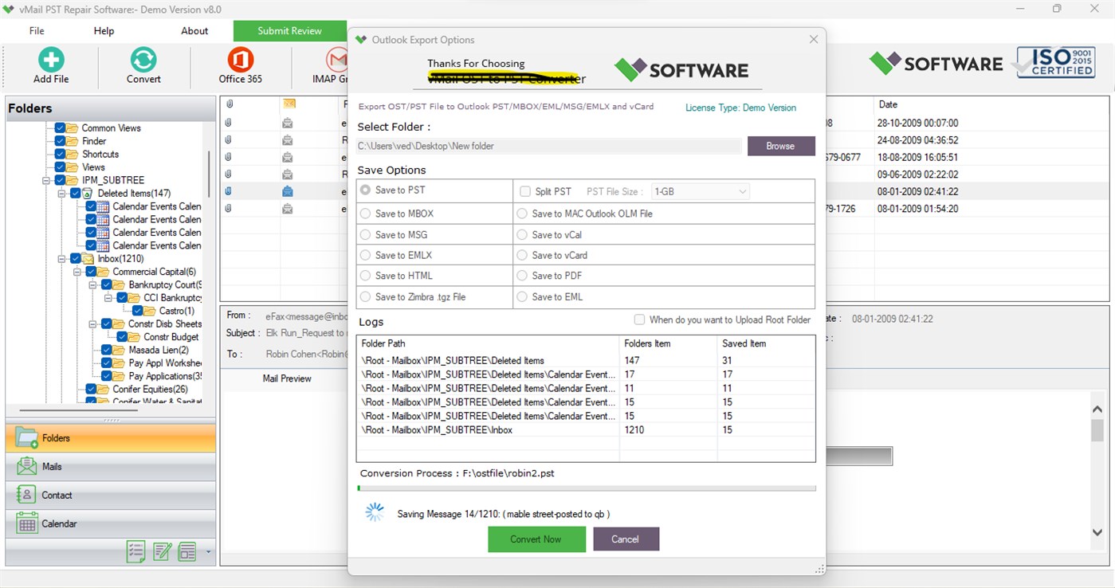
Task: Click the IMAP toolbar icon
Action: (x=335, y=59)
